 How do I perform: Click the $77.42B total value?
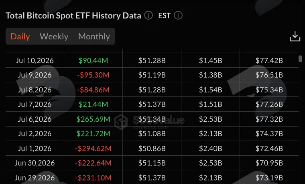click(x=269, y=61)
